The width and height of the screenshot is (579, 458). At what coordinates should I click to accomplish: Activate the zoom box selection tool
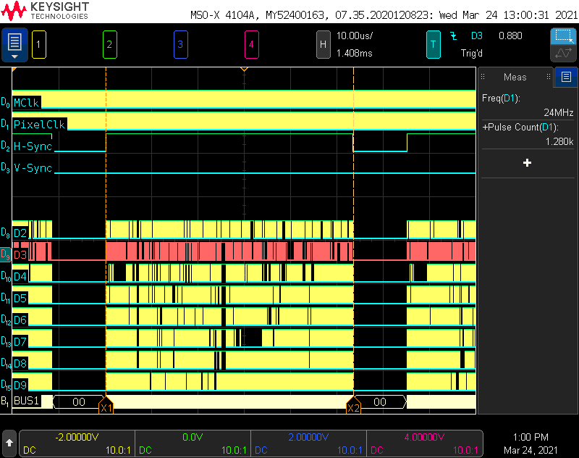564,36
